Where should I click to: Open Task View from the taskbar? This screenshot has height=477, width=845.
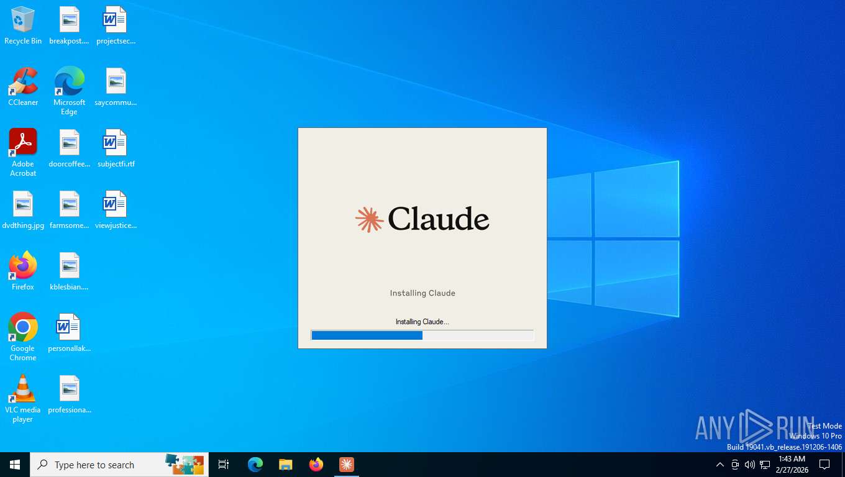tap(224, 465)
